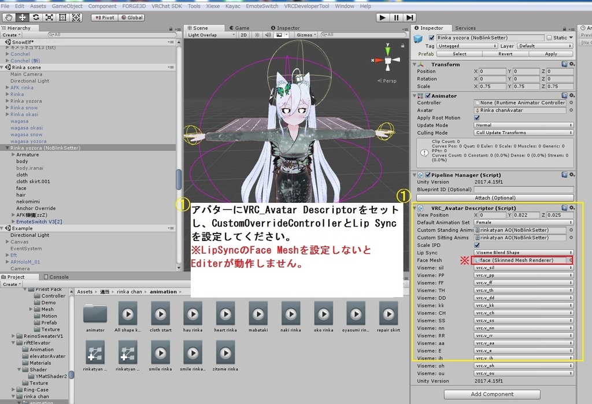
Task: Switch to the Console tab
Action: (56, 277)
